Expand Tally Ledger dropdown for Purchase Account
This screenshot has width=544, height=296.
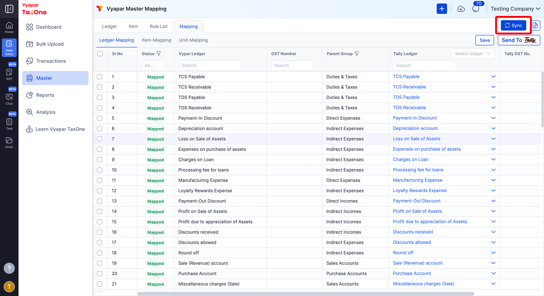493,273
